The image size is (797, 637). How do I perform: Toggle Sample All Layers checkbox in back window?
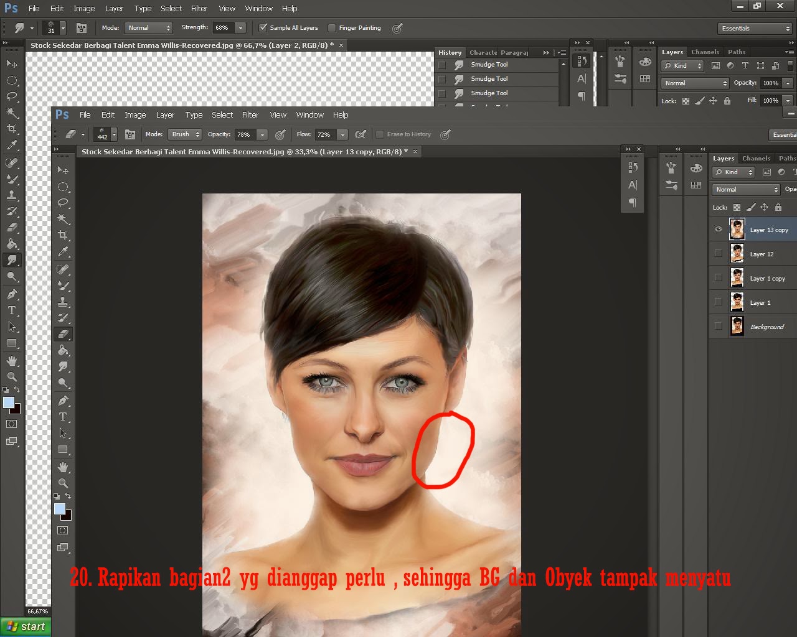point(263,28)
